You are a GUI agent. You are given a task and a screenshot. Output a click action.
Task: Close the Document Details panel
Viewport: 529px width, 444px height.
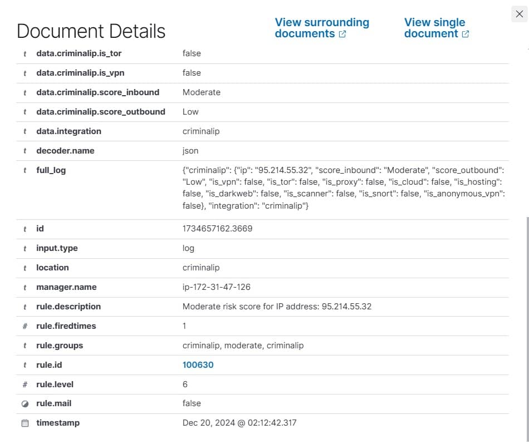pyautogui.click(x=520, y=14)
